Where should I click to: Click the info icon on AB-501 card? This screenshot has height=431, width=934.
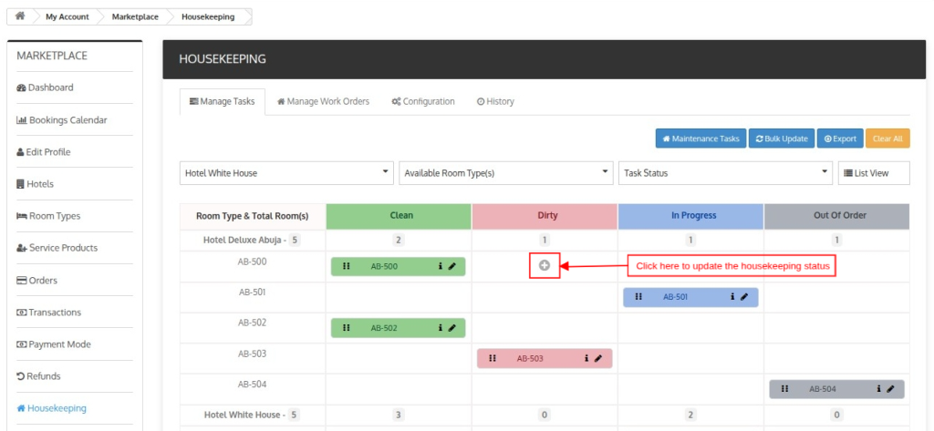point(732,296)
